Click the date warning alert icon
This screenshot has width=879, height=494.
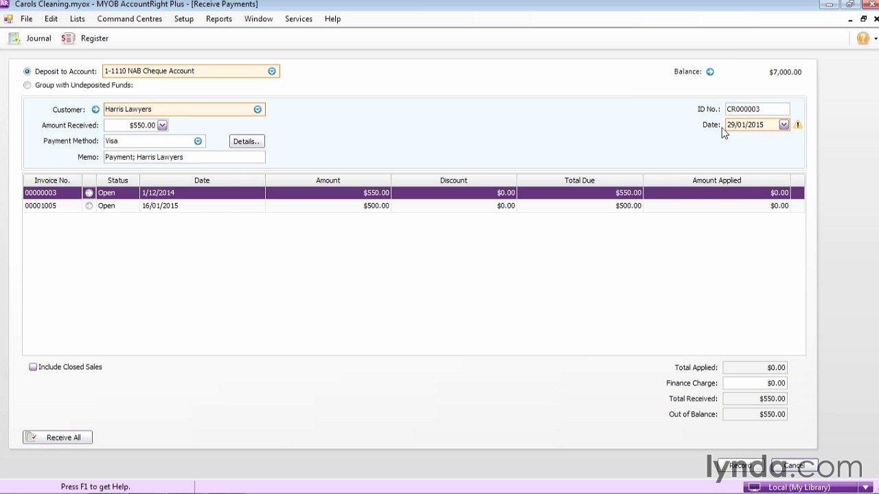(798, 125)
